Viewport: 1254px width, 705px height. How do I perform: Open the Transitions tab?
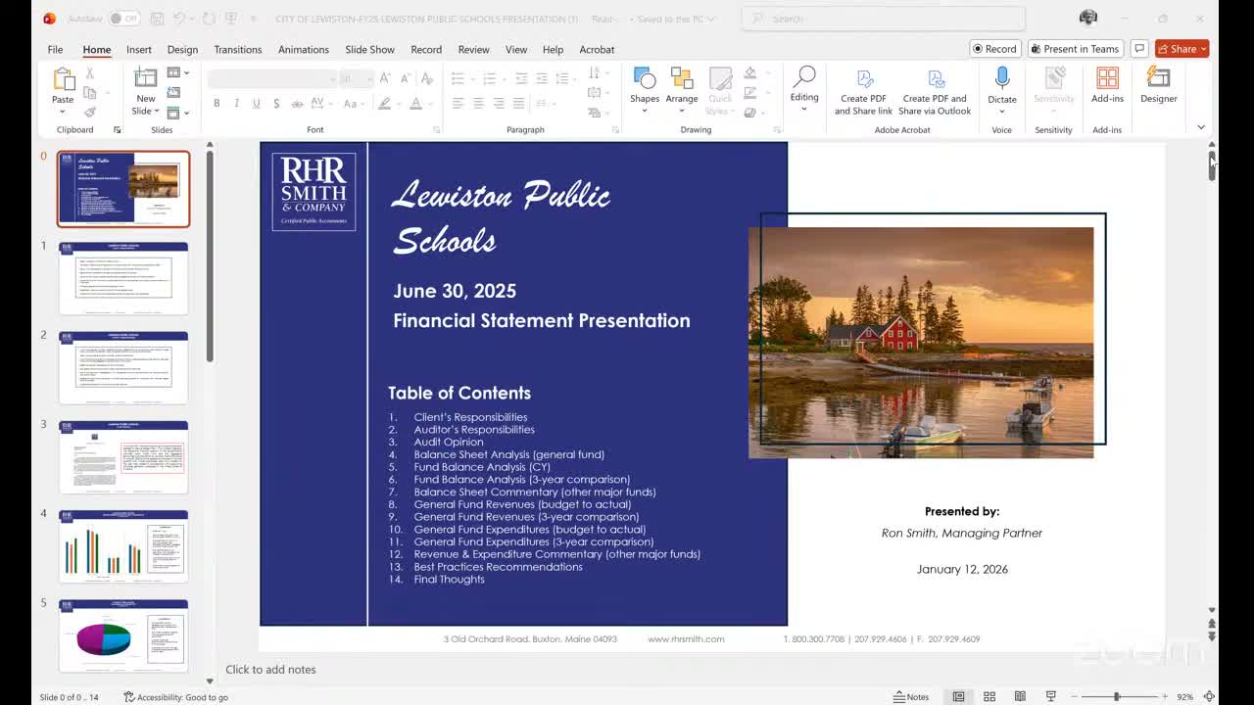pos(238,49)
